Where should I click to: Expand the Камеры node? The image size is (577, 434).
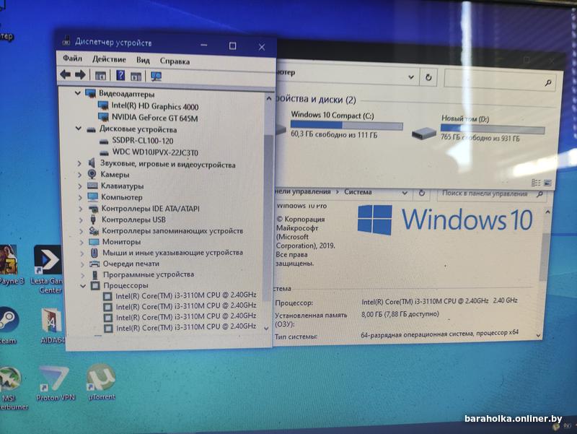[80, 175]
